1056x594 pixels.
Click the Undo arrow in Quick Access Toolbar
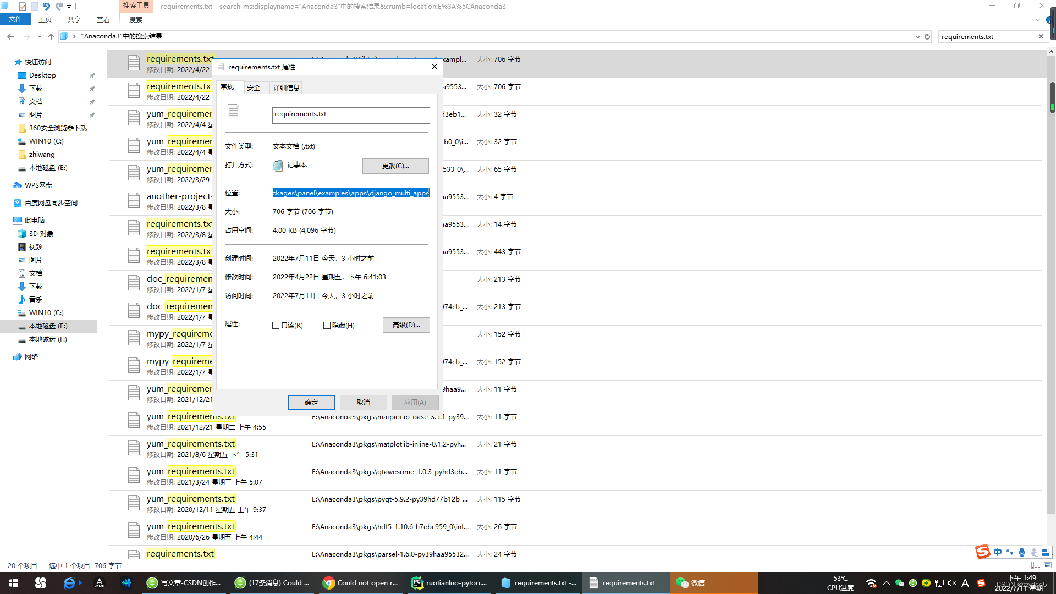pos(46,6)
